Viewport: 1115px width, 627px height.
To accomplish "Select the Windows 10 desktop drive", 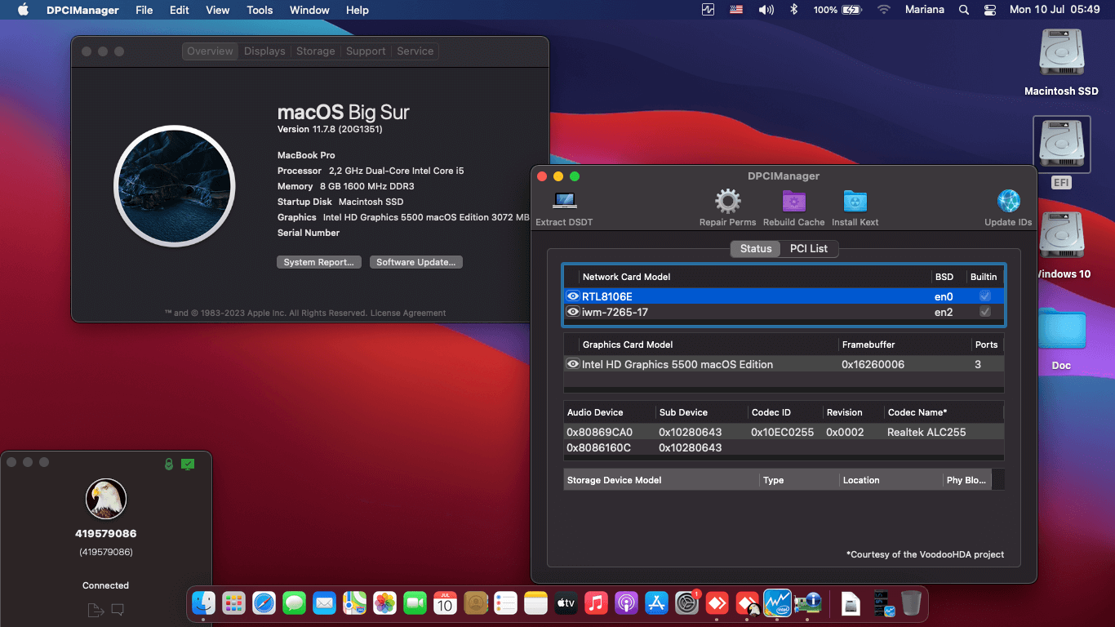I will pyautogui.click(x=1061, y=236).
